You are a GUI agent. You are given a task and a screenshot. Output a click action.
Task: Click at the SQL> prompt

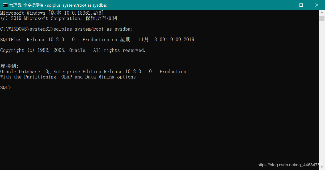point(6,88)
